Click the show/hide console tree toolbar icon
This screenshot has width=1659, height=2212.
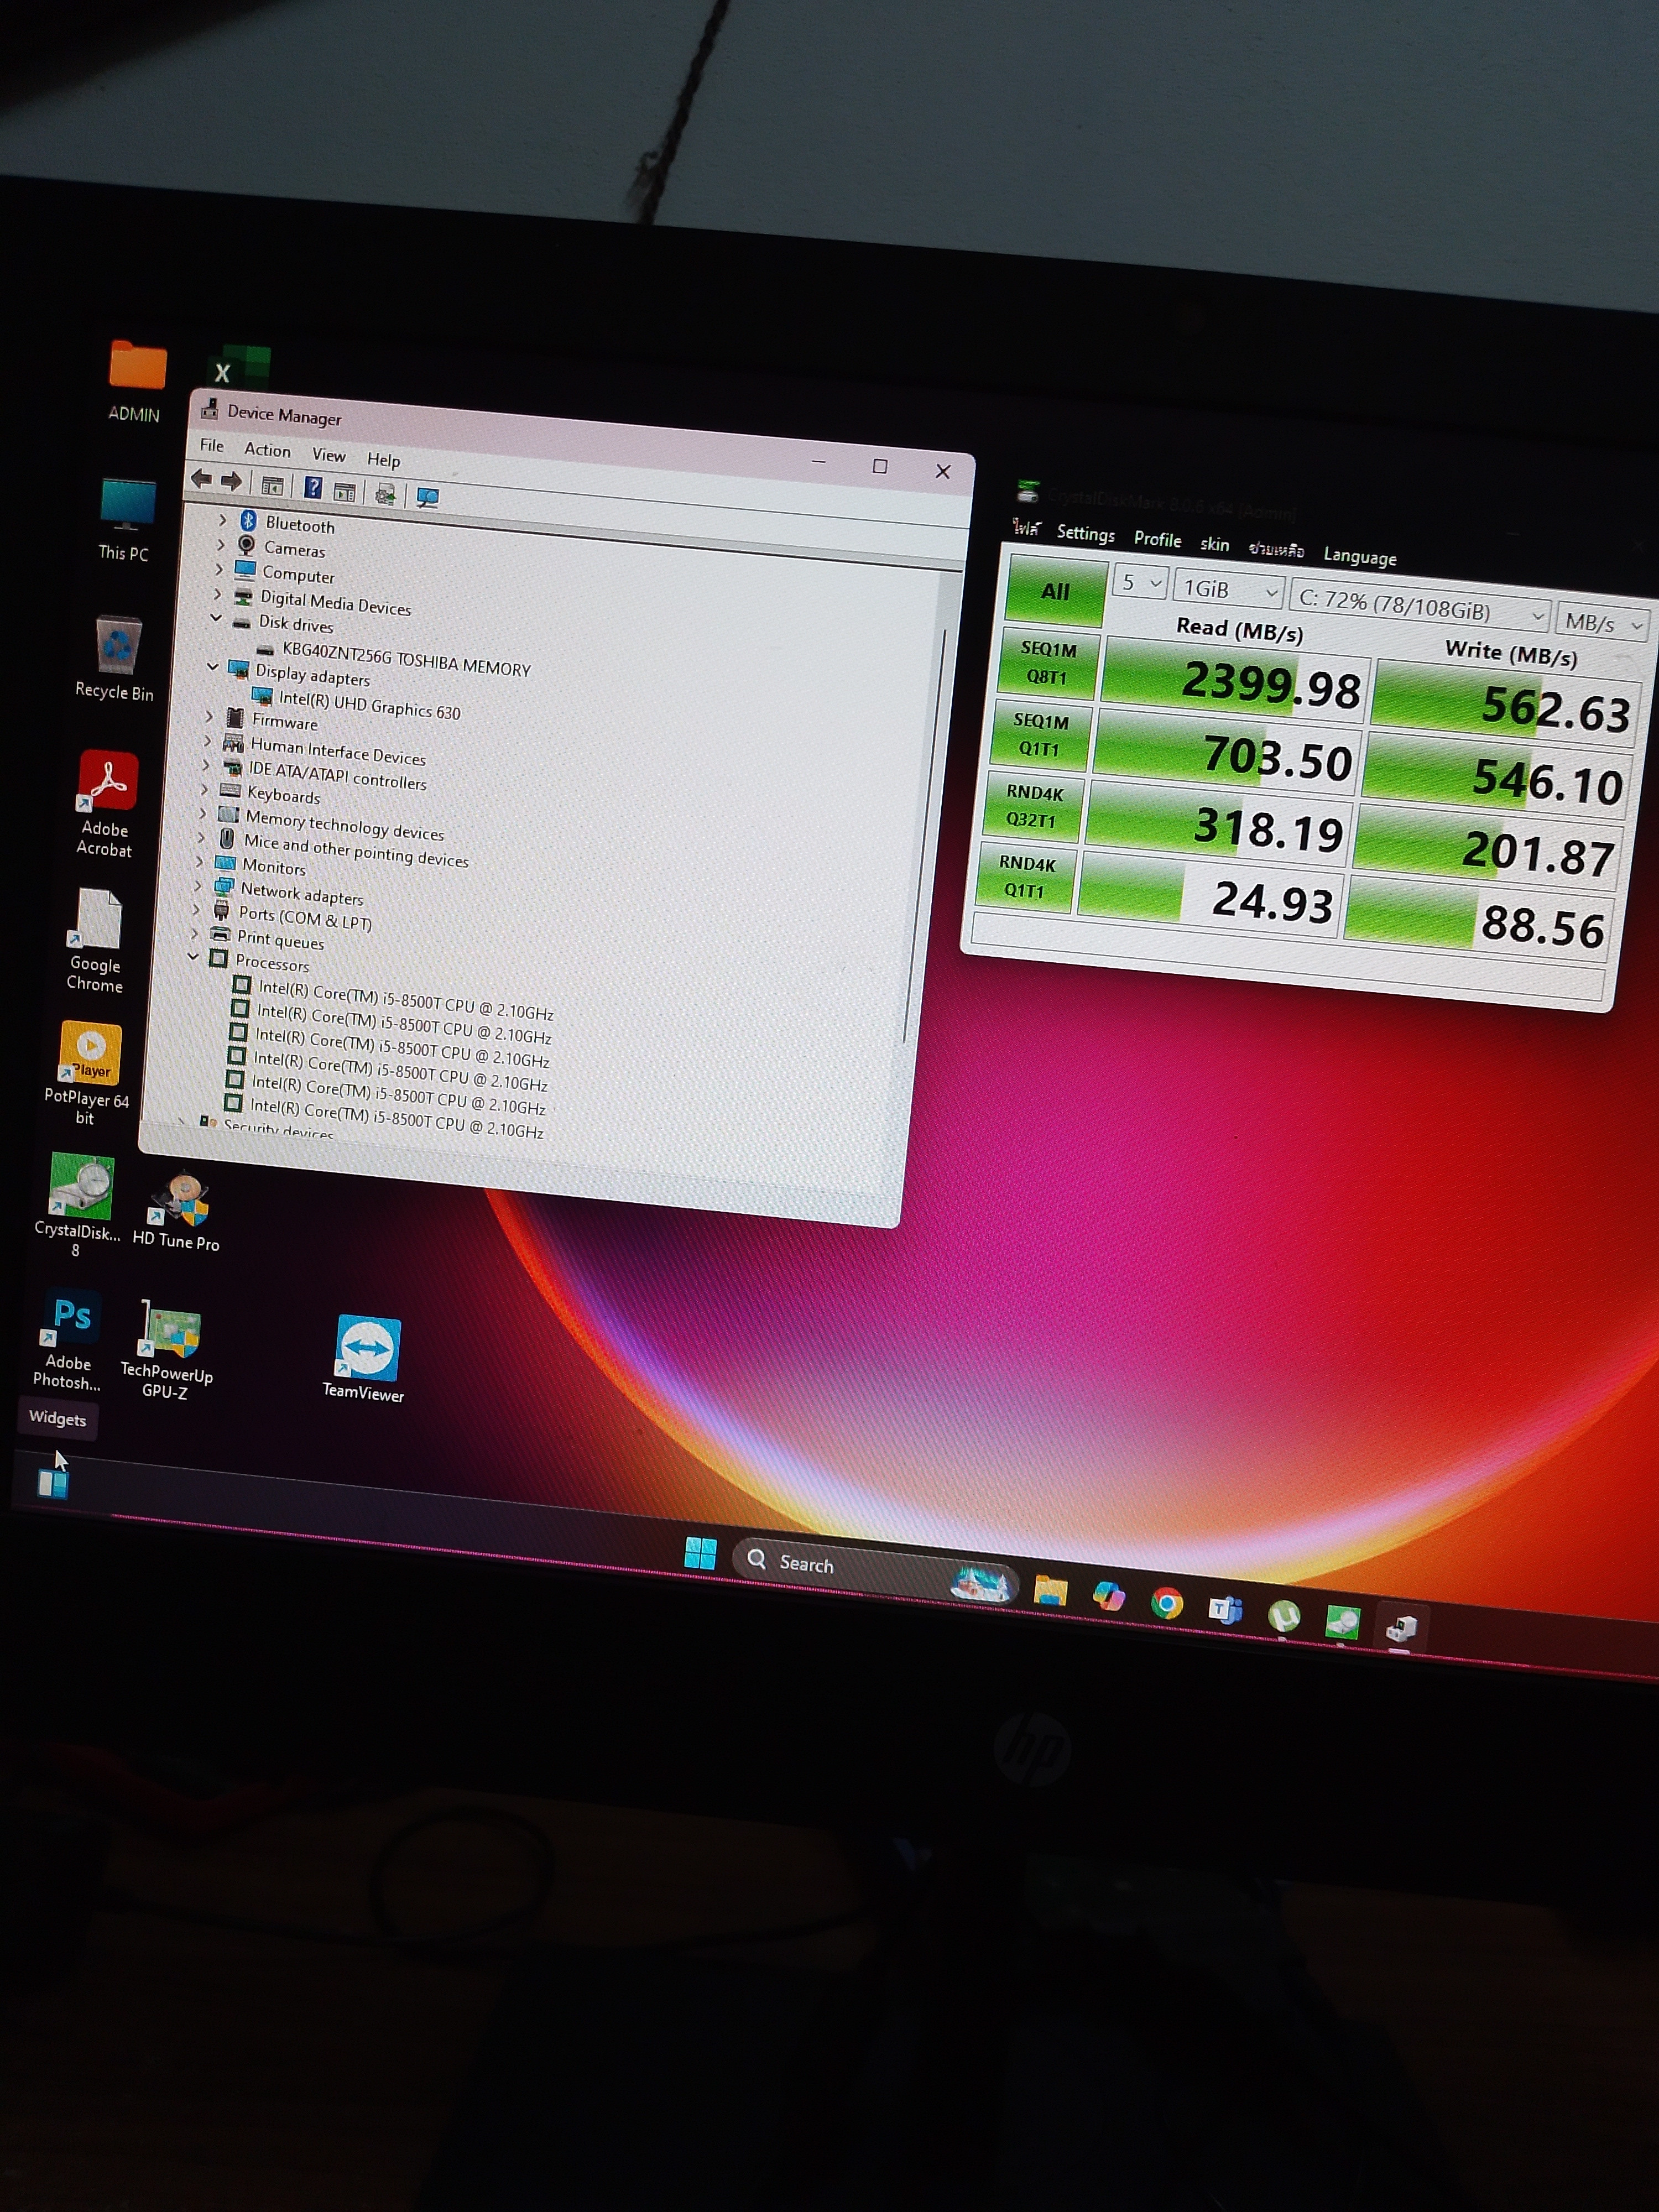(272, 486)
